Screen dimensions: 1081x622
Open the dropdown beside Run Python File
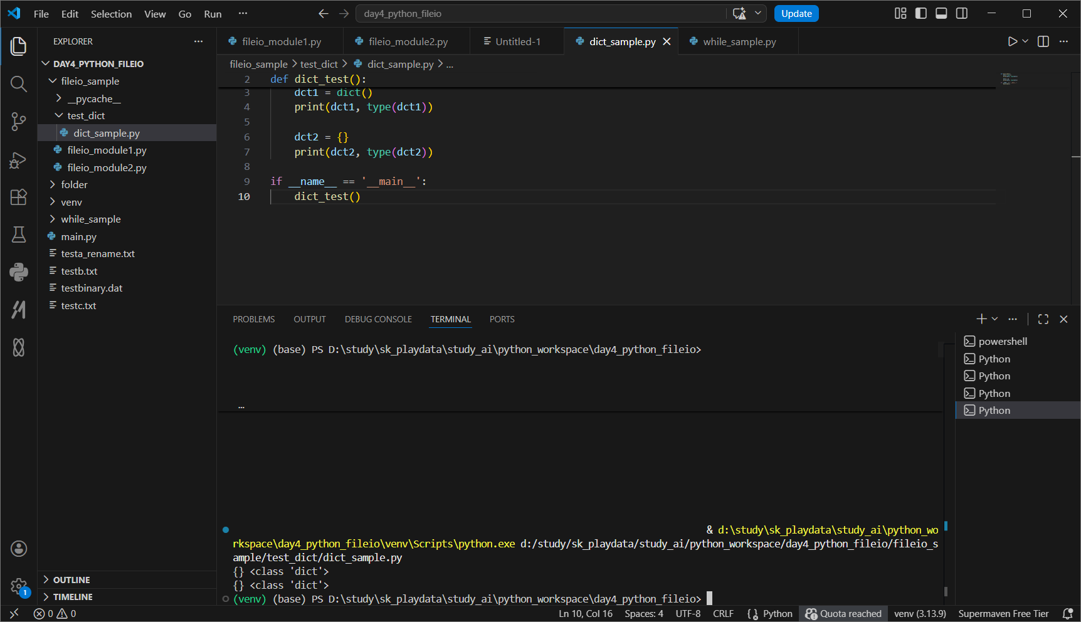pyautogui.click(x=1025, y=41)
